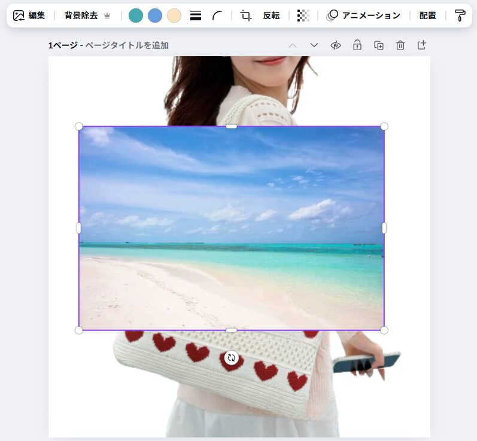
Task: Select the peach color swatch
Action: click(x=174, y=16)
